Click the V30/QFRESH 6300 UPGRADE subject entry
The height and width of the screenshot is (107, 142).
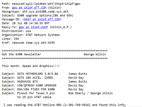point(37,86)
